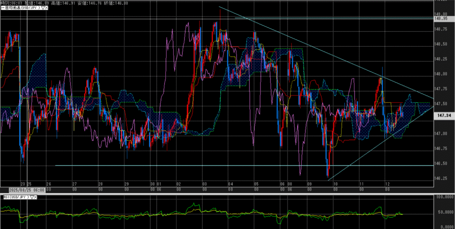Remove the RSI panel using its X icon

point(36,197)
